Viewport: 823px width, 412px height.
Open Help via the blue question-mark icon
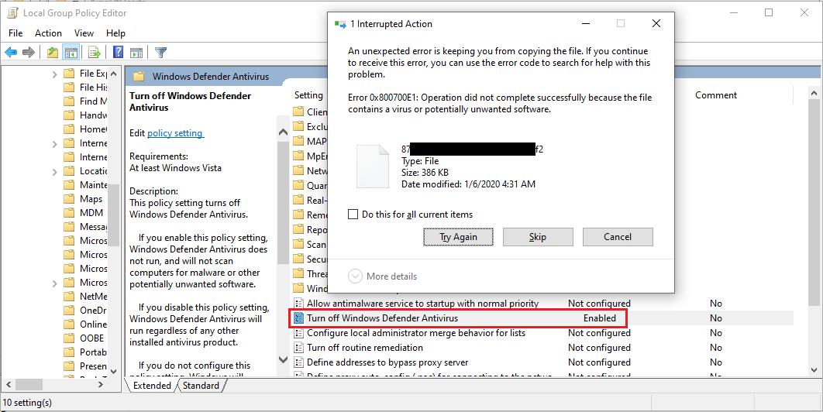119,52
